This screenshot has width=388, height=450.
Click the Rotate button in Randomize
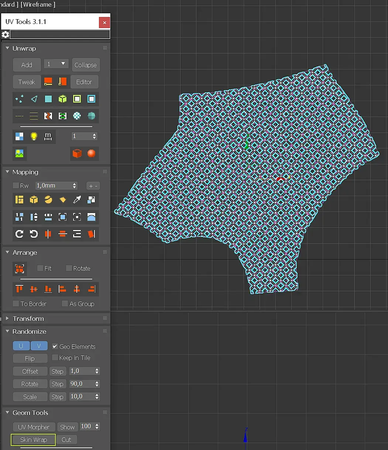point(30,384)
